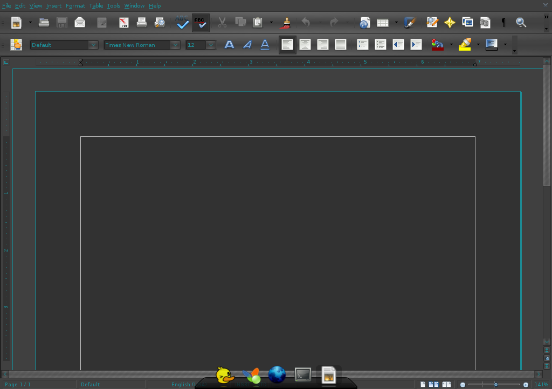Open the font size 12 dropdown
Viewport: 552px width, 389px height.
211,45
